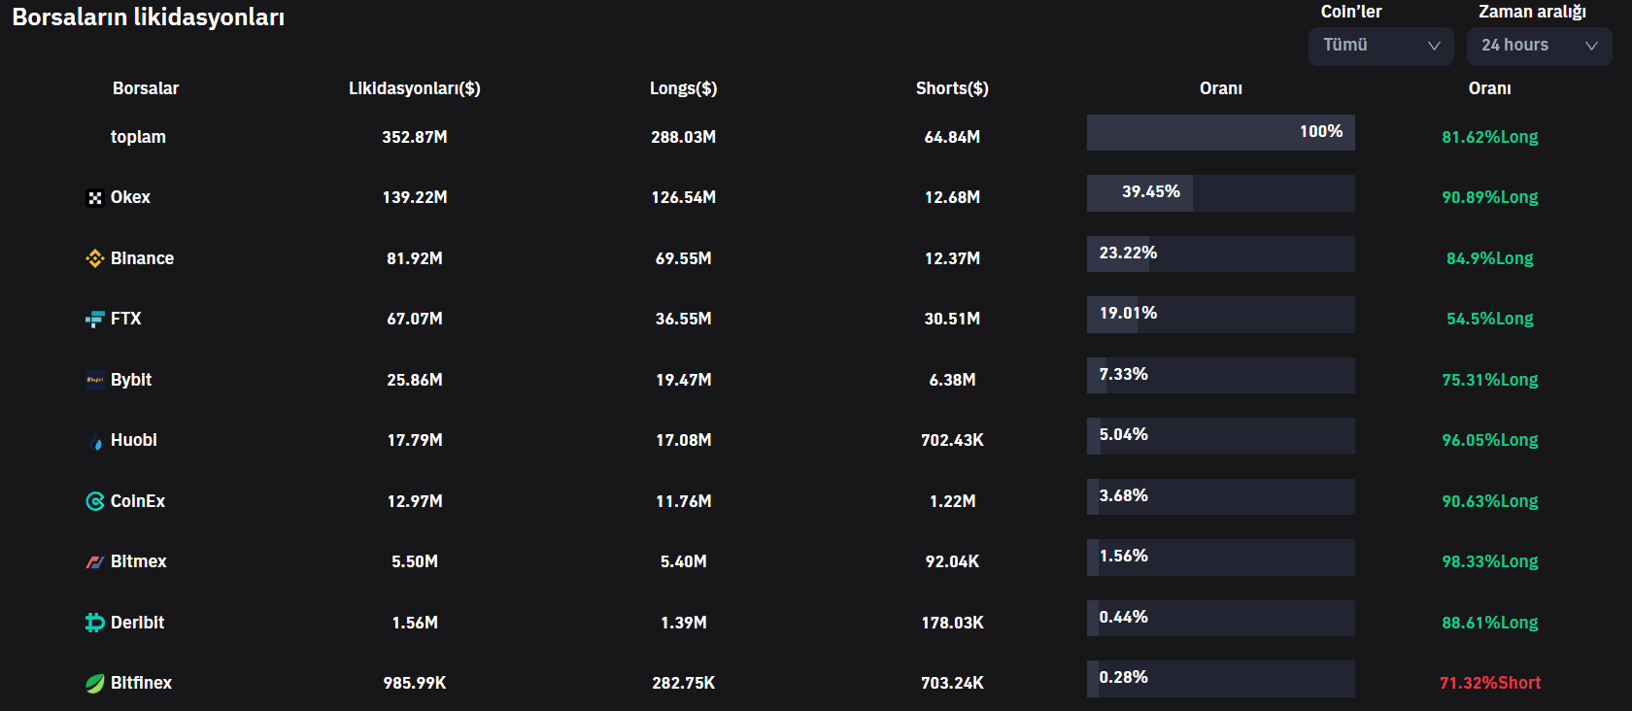1632x711 pixels.
Task: Sort by the Borsalar column header
Action: (x=146, y=88)
